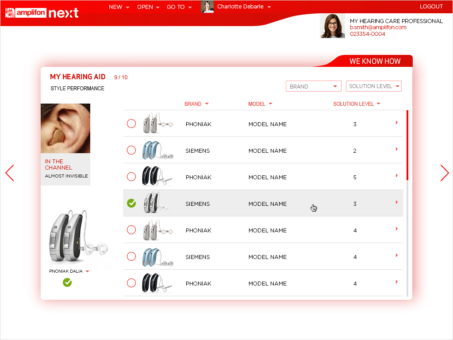The height and width of the screenshot is (340, 453).
Task: Expand the Pnoniak Dalia dropdown arrow
Action: (88, 271)
